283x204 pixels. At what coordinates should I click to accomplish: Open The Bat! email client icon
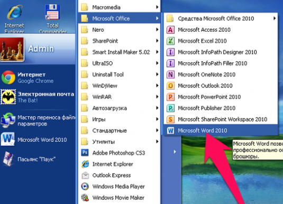tap(8, 97)
